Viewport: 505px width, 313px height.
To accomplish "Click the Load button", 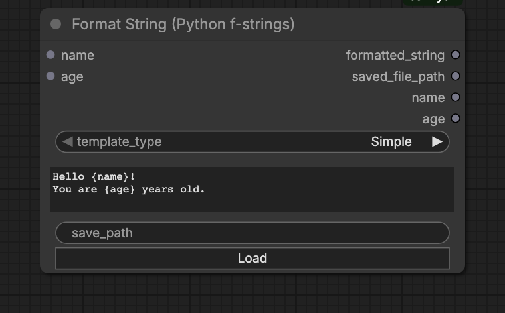I will [x=252, y=259].
